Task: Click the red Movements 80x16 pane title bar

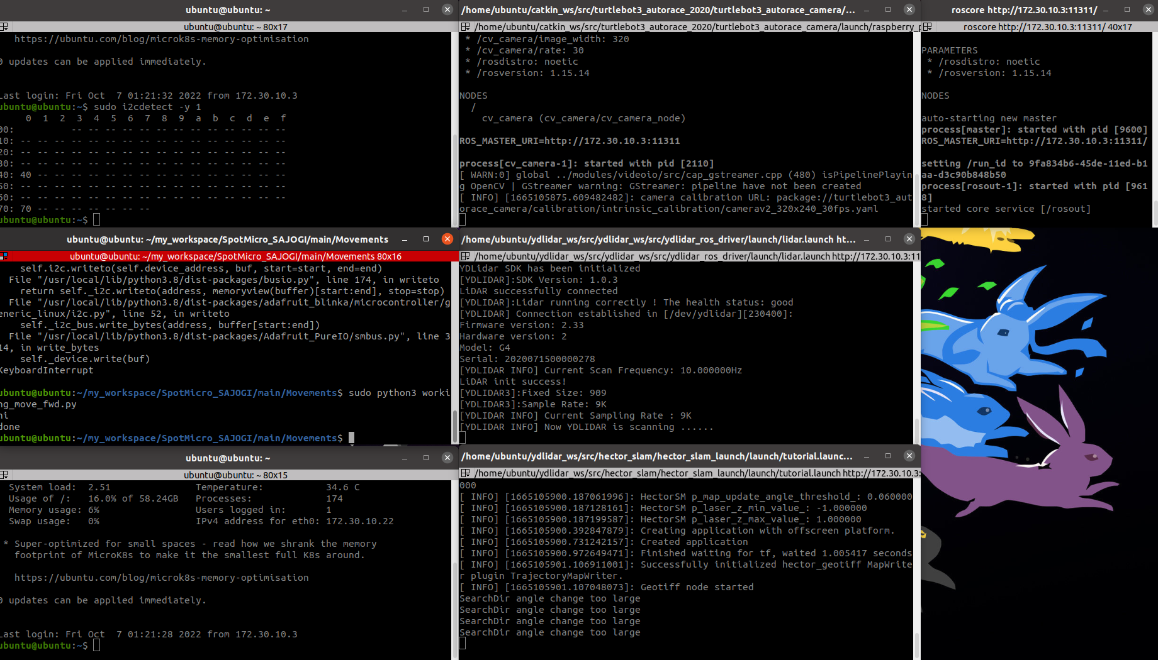Action: tap(230, 256)
